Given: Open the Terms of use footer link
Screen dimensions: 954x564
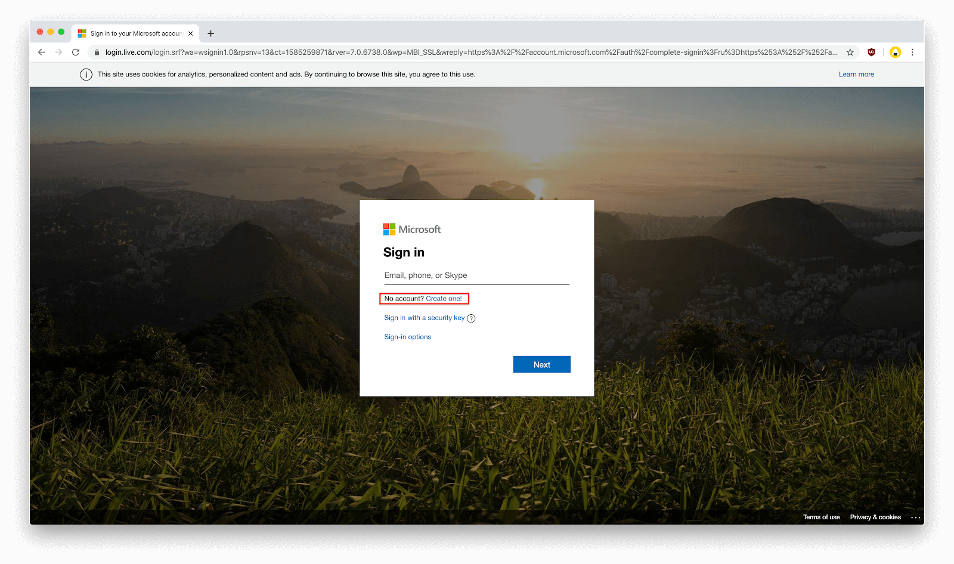Looking at the screenshot, I should tap(821, 517).
